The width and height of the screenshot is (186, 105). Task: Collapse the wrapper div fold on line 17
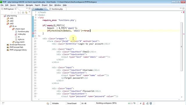pos(37,38)
